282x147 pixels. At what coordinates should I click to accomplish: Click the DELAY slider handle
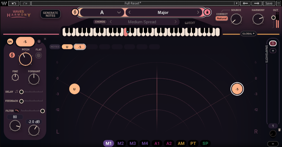[x=22, y=92]
